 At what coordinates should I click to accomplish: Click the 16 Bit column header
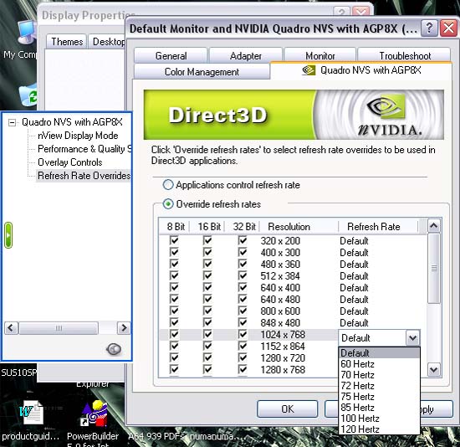(207, 227)
